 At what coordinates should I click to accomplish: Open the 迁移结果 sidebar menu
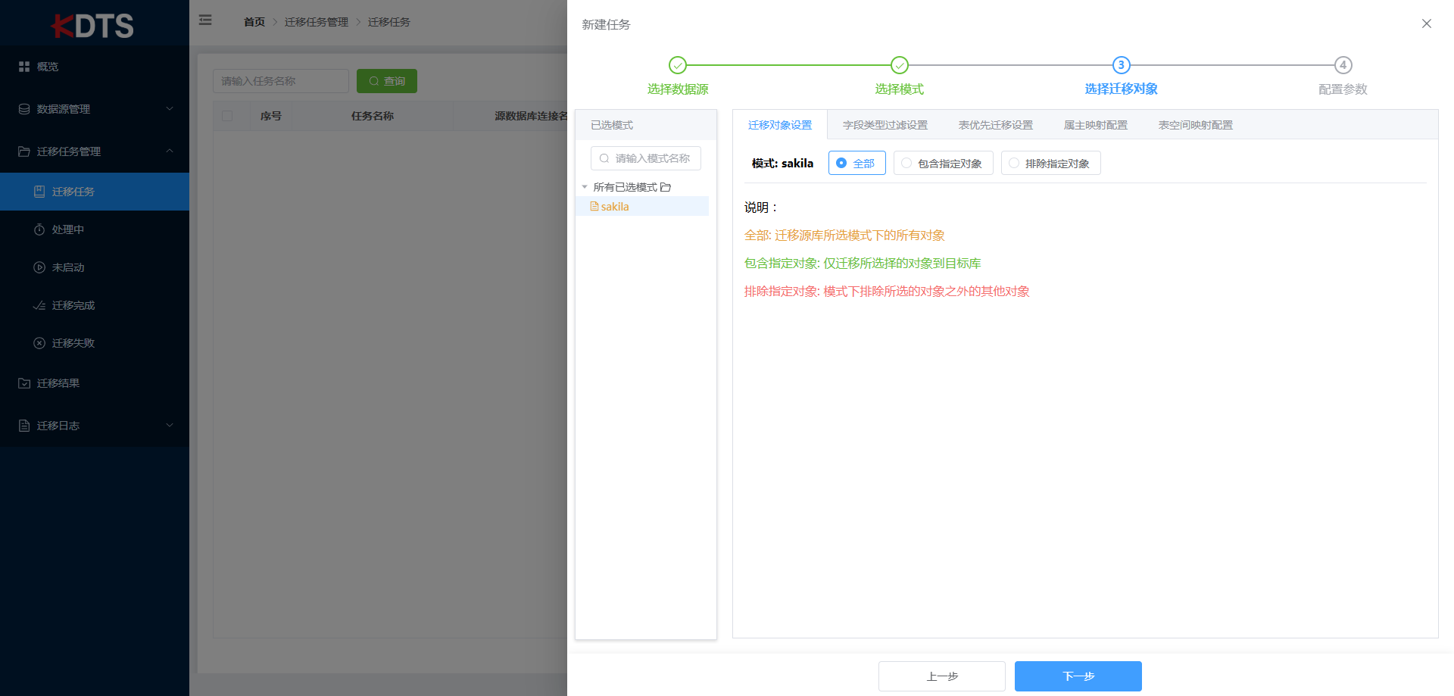(x=95, y=383)
